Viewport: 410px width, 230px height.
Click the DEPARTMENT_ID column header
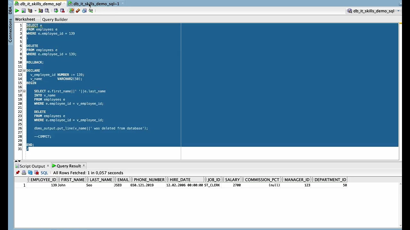[329, 180]
